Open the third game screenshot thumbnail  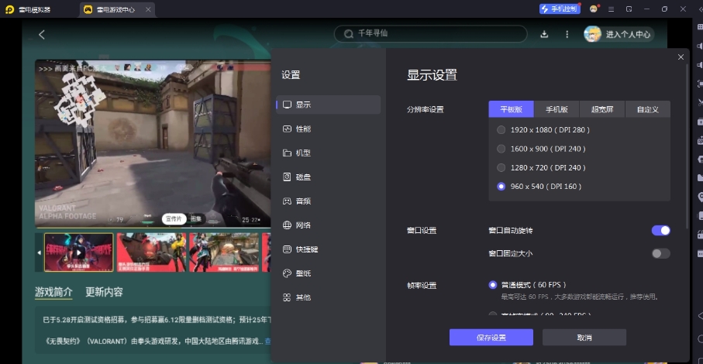click(225, 252)
